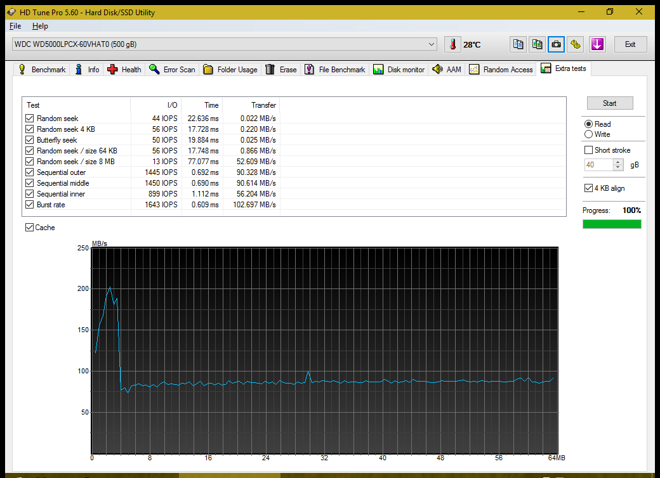660x478 pixels.
Task: Uncheck the Sequential inner test
Action: point(29,194)
